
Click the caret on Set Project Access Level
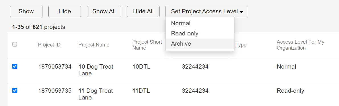(241, 12)
